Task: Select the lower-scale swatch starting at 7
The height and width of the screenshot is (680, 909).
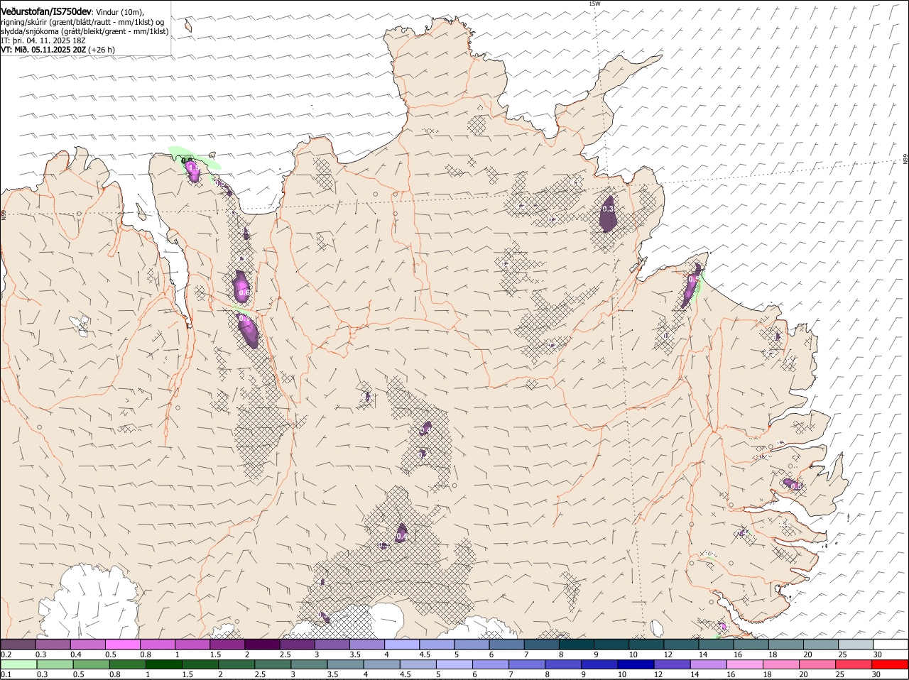Action: 528,664
